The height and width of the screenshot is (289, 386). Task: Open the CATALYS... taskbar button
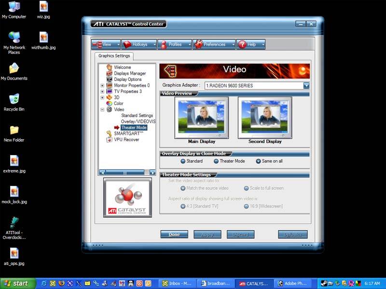click(254, 283)
